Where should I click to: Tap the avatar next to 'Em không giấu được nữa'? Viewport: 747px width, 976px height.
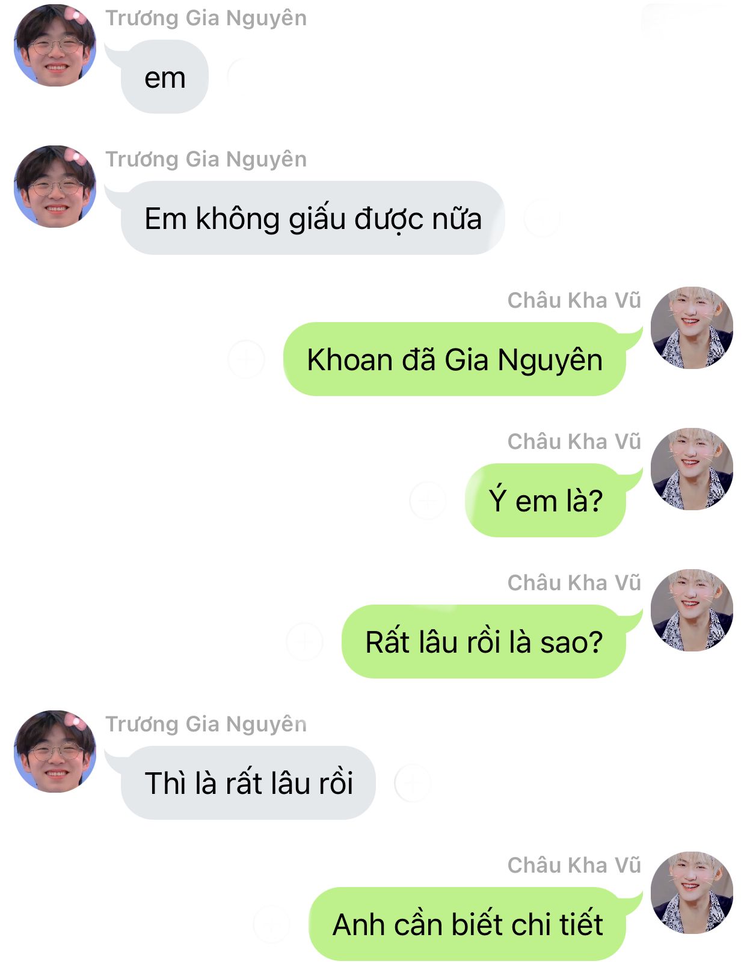[55, 187]
